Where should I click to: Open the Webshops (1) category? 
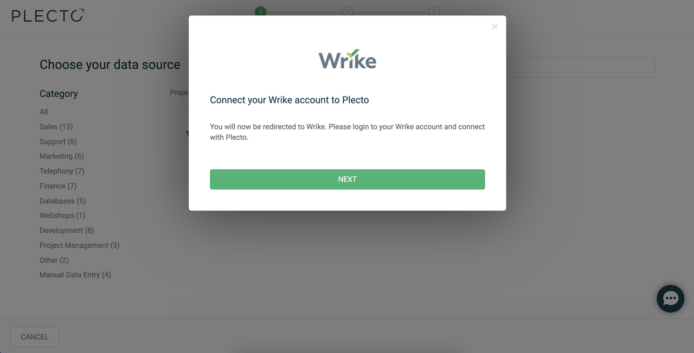(62, 215)
